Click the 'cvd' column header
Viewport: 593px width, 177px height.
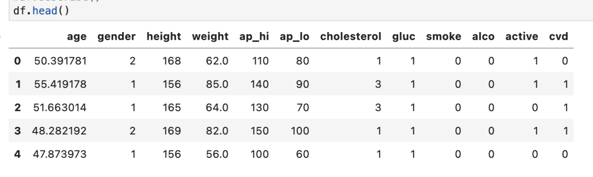click(x=558, y=37)
